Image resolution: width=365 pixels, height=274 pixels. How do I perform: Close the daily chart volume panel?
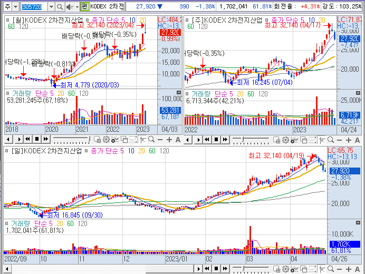tap(358, 222)
